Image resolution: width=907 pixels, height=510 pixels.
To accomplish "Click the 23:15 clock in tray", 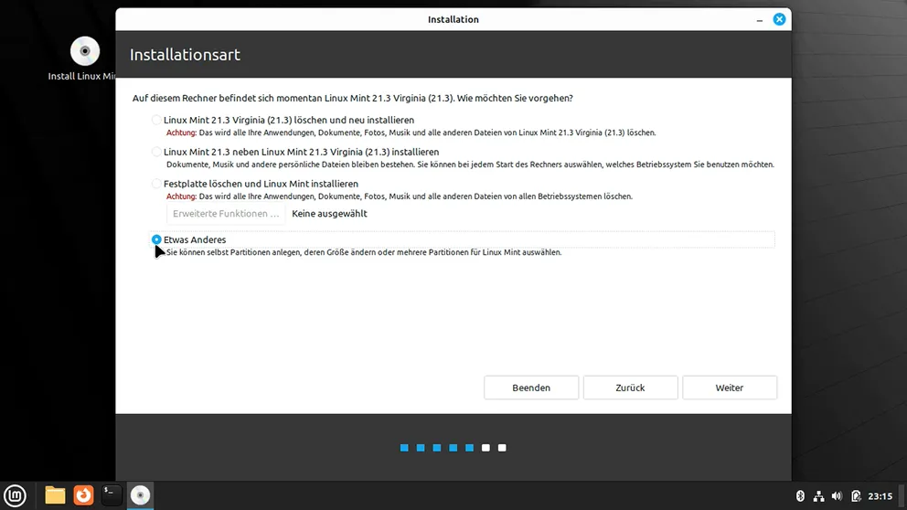I will pos(880,496).
